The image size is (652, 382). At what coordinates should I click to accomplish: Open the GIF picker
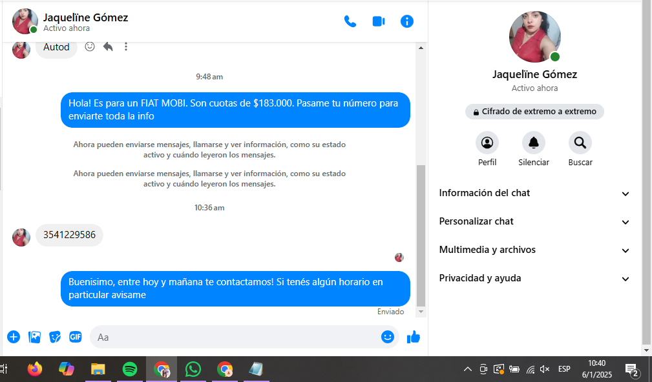(76, 337)
